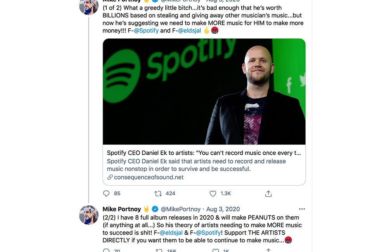Open the Mike Portnoy display name on the second tweet
388x252 pixels.
tap(122, 209)
